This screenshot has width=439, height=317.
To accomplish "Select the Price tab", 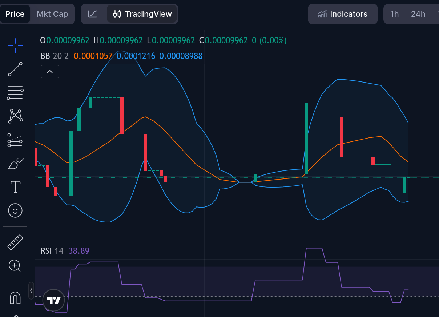I will (x=15, y=14).
